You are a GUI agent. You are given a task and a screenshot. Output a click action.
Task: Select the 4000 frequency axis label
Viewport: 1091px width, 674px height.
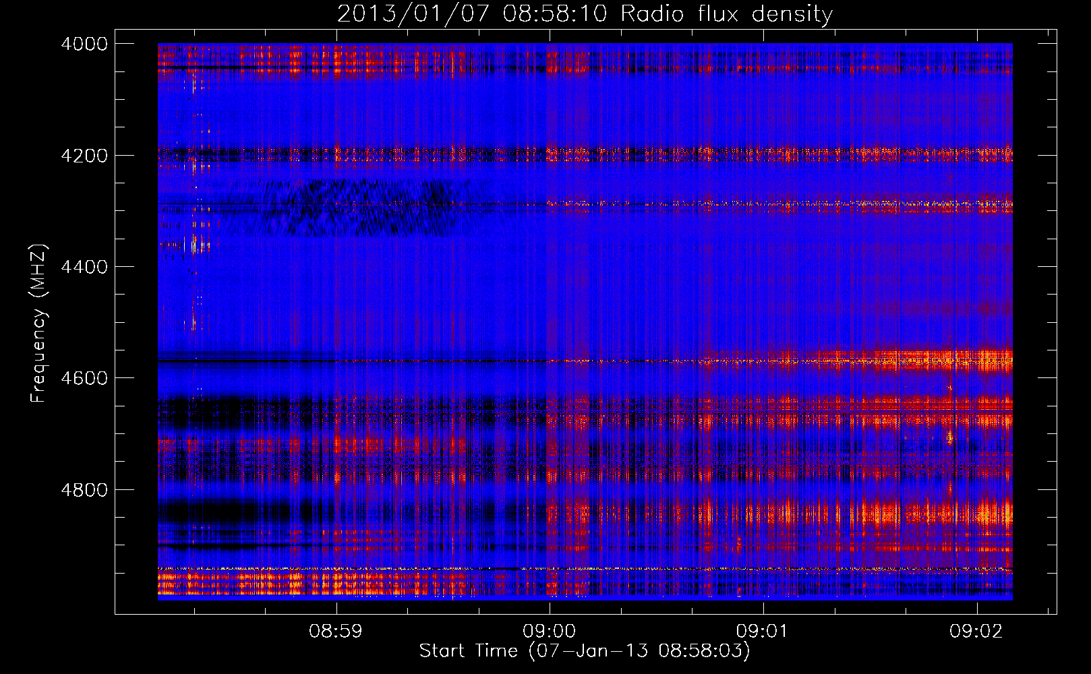click(x=84, y=44)
